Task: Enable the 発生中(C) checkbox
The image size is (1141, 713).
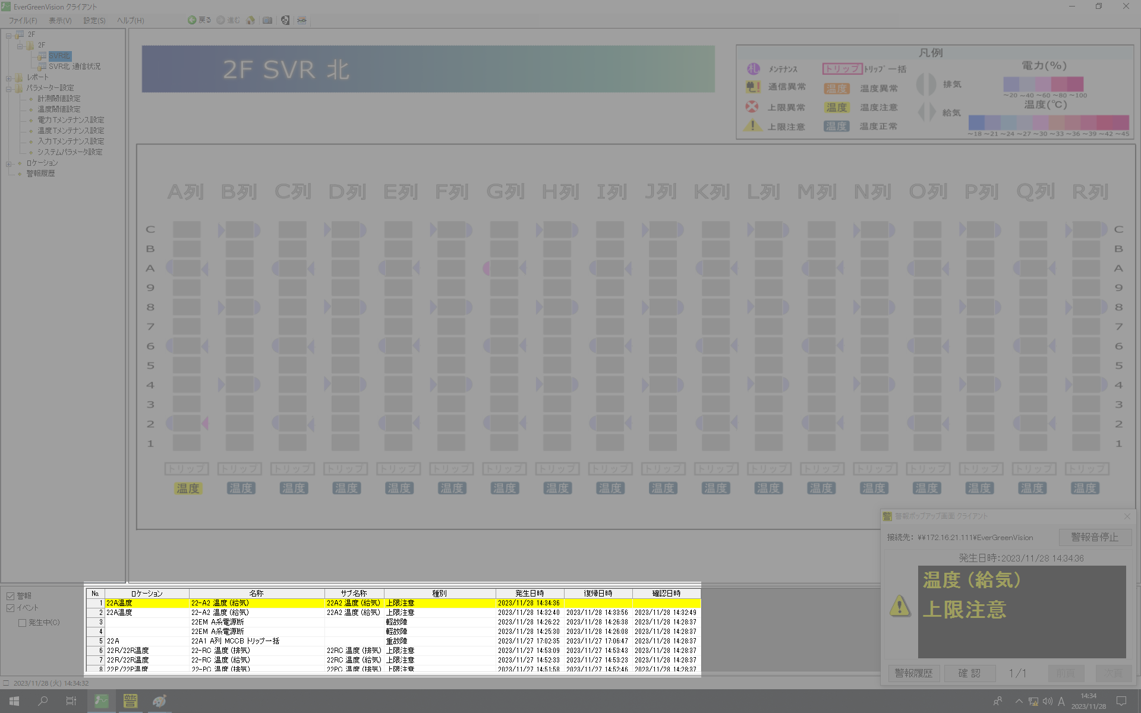Action: click(22, 623)
